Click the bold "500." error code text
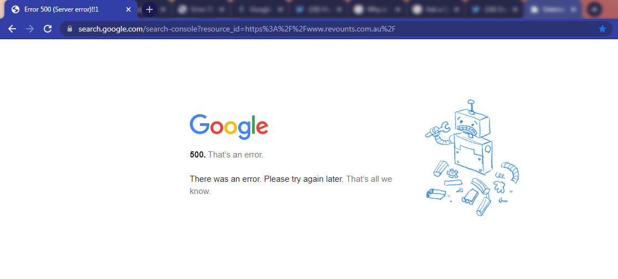618x279 pixels. point(198,155)
